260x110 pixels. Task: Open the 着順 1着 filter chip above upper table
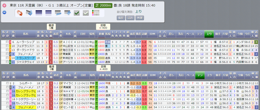point(51,27)
